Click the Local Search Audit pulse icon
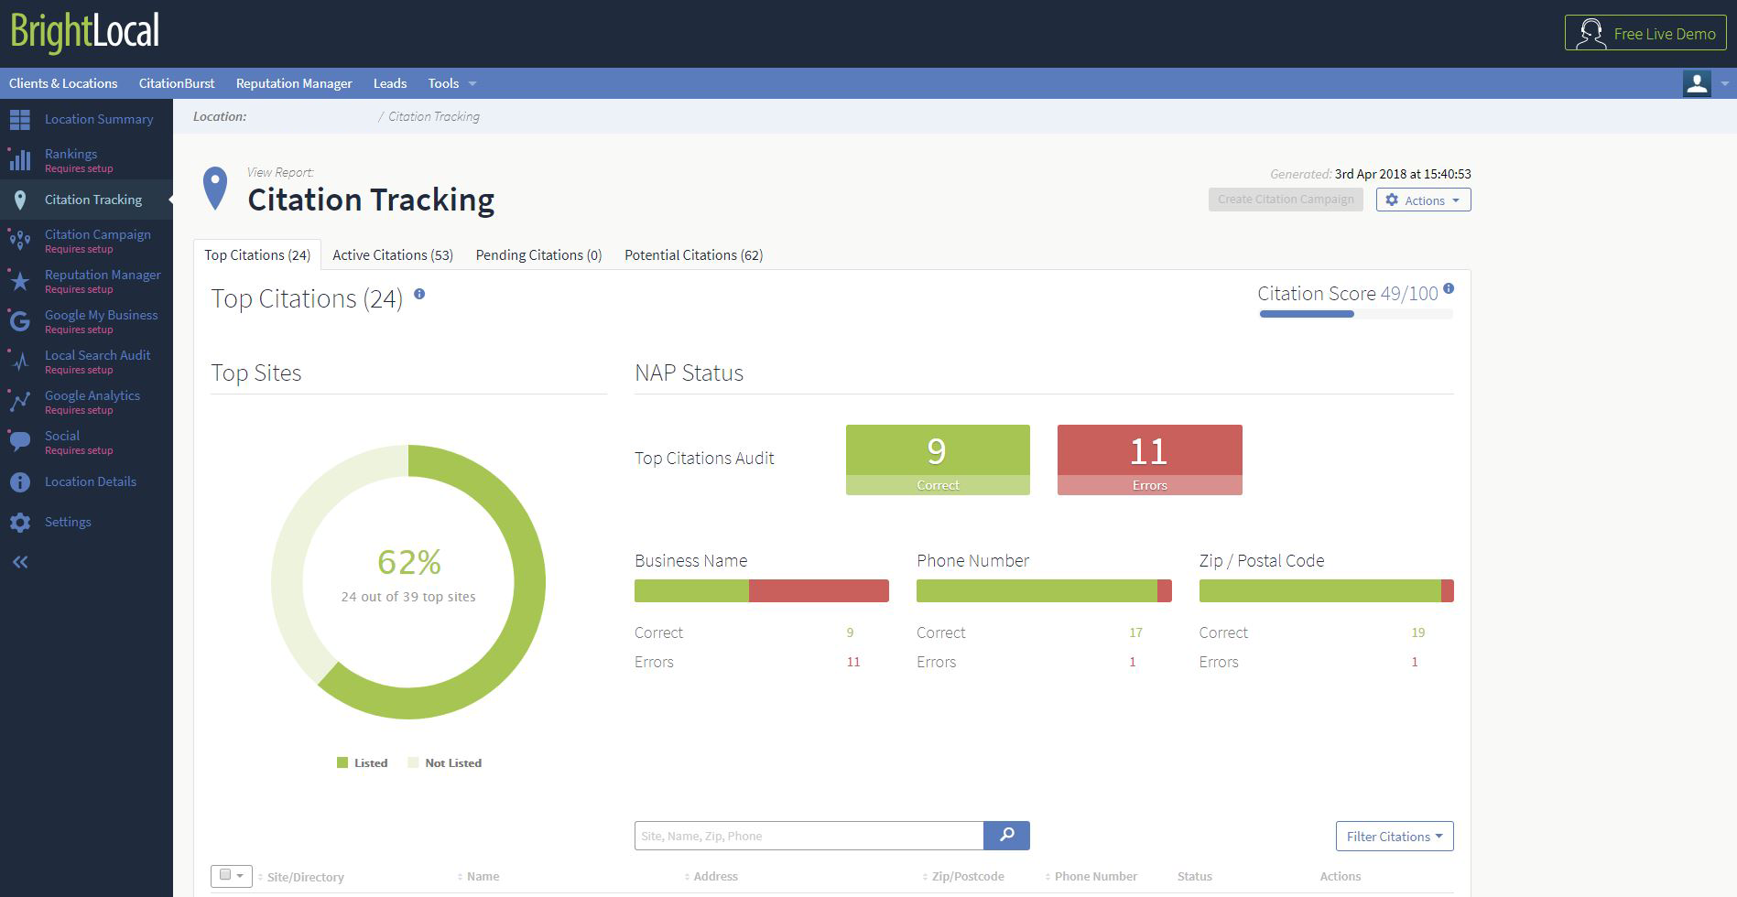 pos(20,362)
